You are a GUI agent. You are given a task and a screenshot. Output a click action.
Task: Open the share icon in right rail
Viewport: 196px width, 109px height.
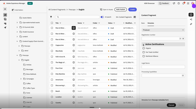(191, 20)
